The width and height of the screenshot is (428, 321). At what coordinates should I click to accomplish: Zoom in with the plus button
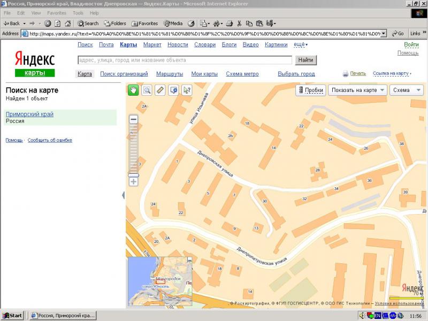pos(133,182)
